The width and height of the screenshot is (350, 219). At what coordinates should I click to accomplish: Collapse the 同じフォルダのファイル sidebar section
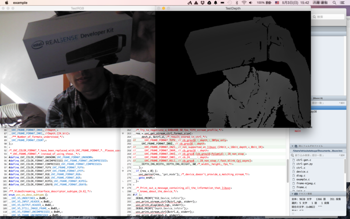[292, 146]
